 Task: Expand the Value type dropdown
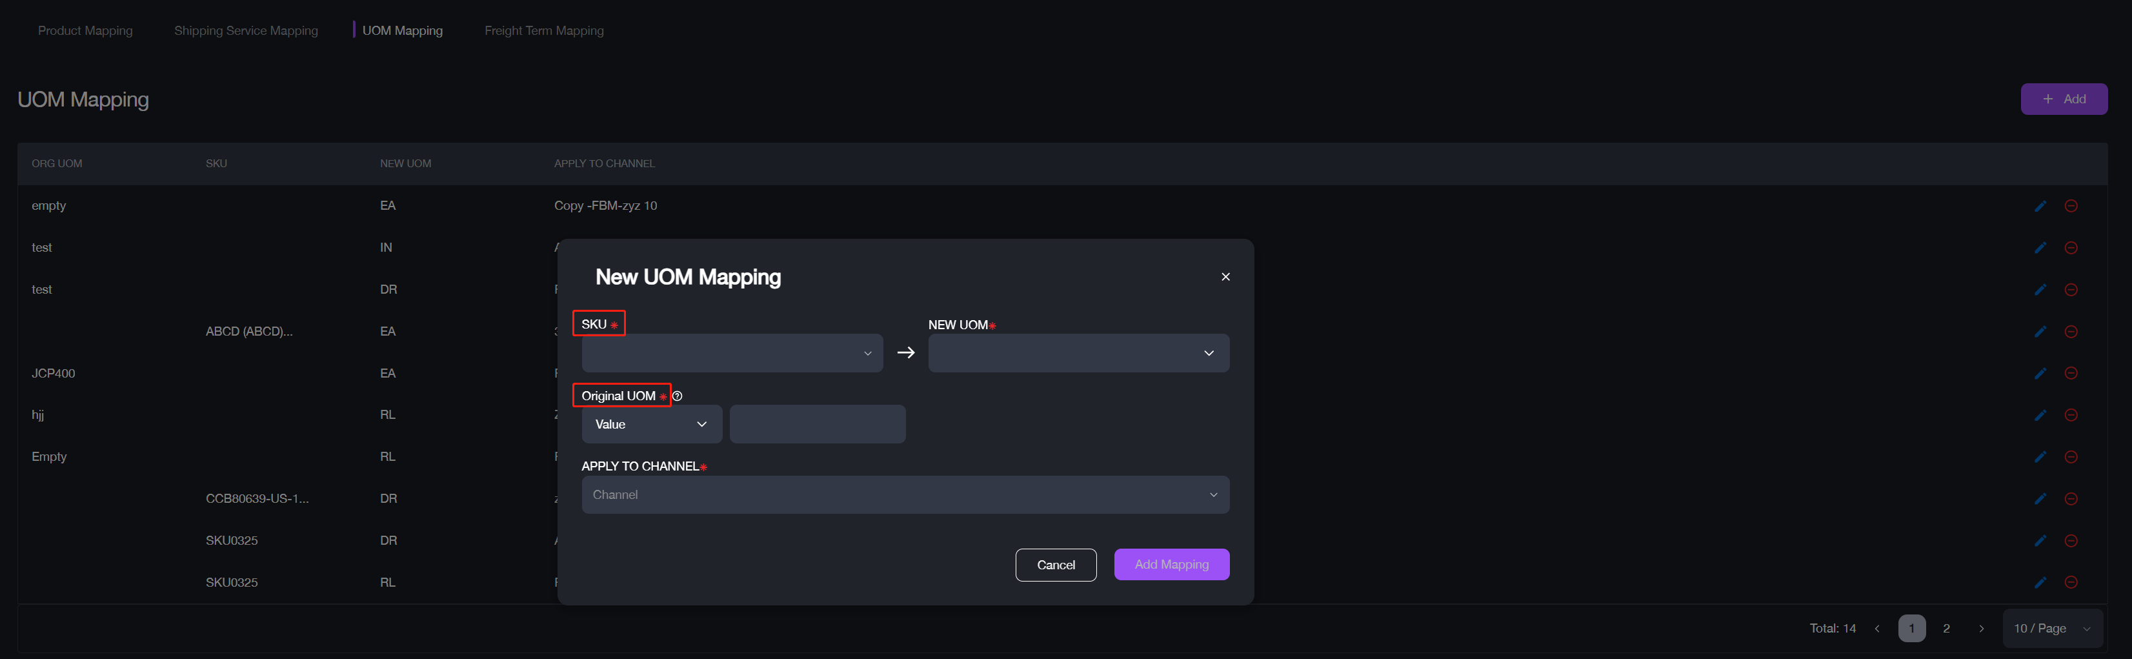pos(651,424)
